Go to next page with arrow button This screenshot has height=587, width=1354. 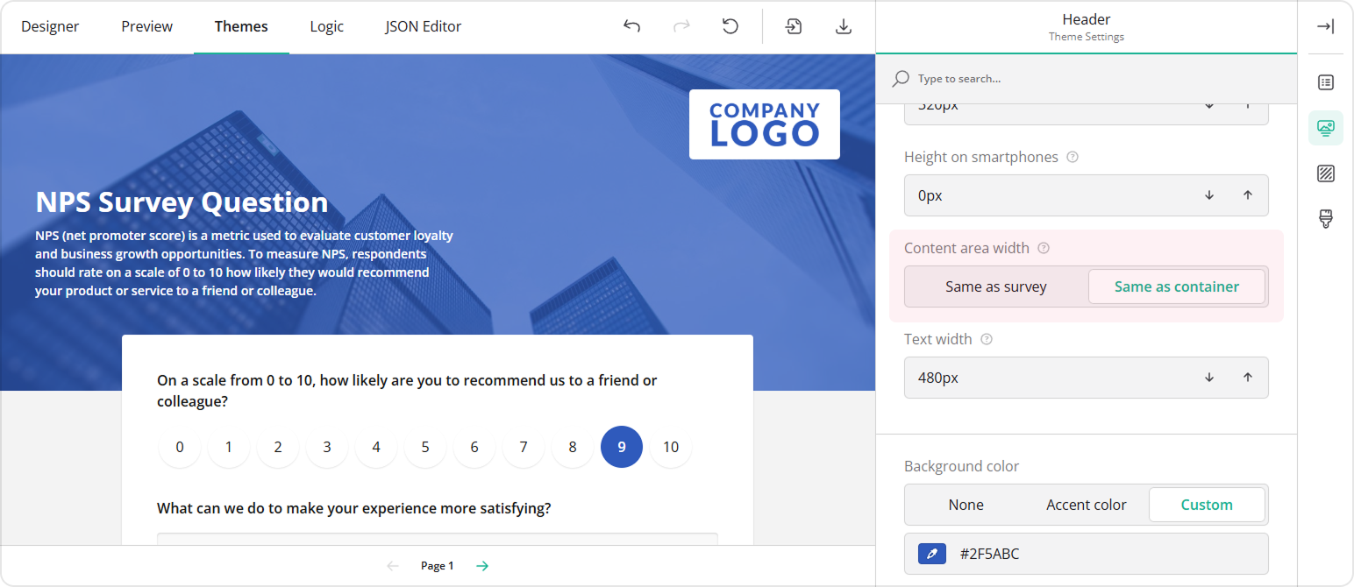pos(481,565)
